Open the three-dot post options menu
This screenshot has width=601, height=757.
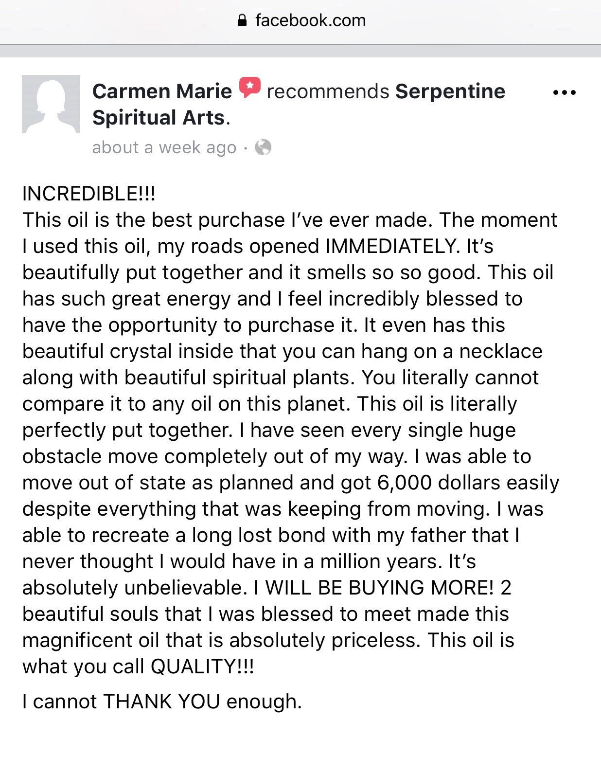565,92
